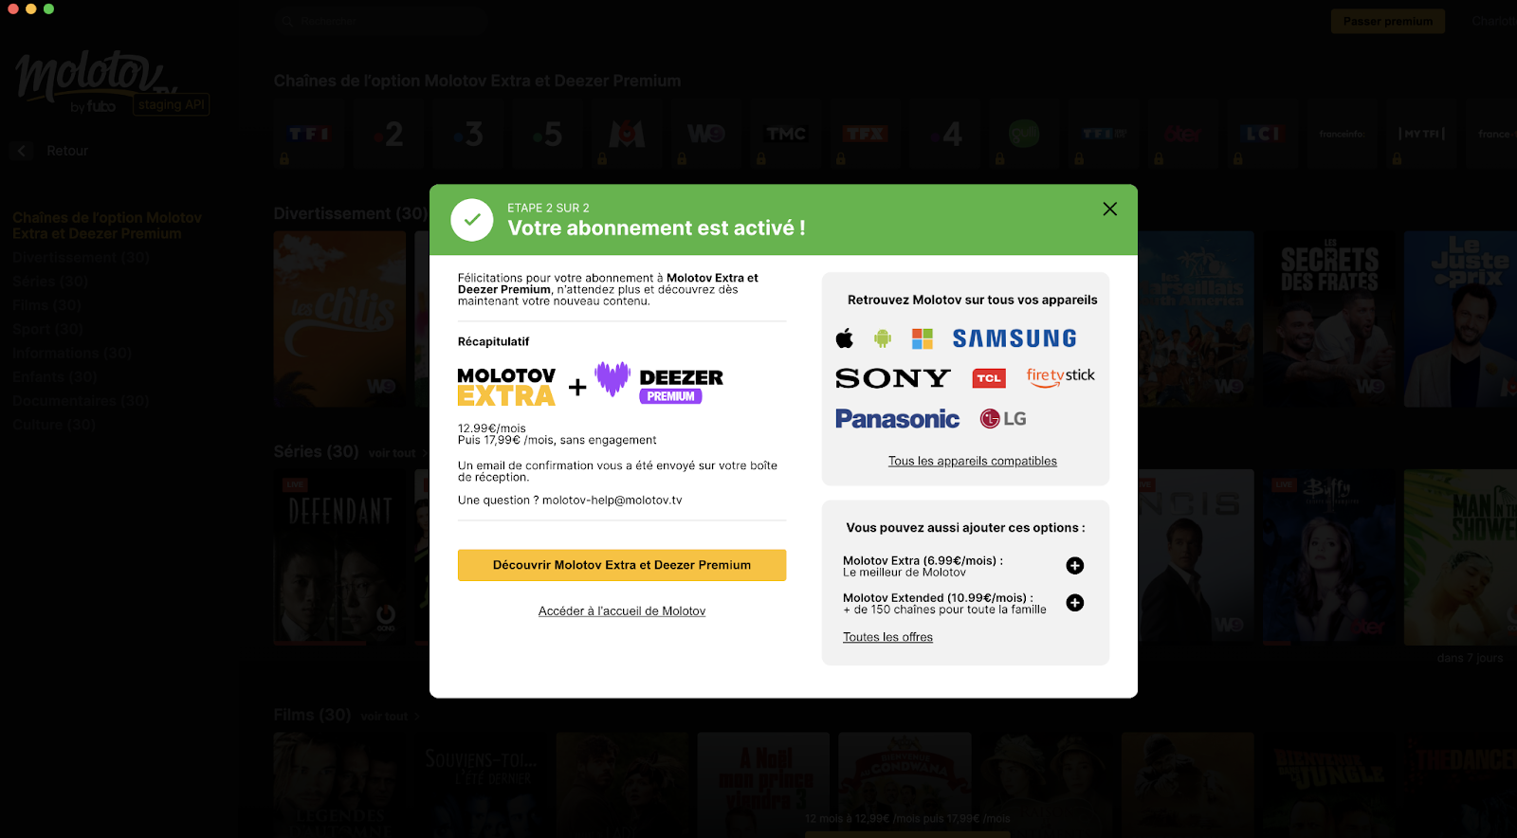
Task: Click the Deezer Premium heart logo
Action: (612, 379)
